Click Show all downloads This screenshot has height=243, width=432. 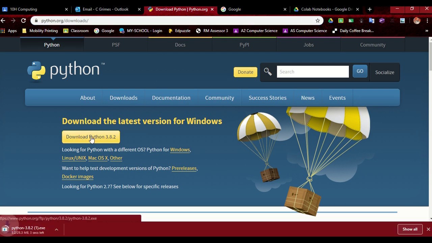[410, 229]
